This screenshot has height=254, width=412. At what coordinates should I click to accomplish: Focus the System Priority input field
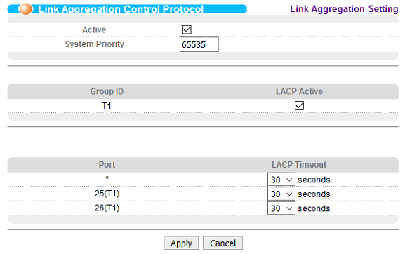tap(199, 44)
